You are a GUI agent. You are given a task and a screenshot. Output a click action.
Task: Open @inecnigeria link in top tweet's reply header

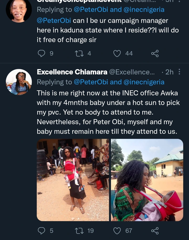[144, 10]
